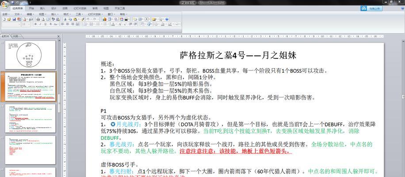Image resolution: width=405 pixels, height=177 pixels.
Task: Select the thumbnail below the highlighted slide
Action: [x=30, y=118]
